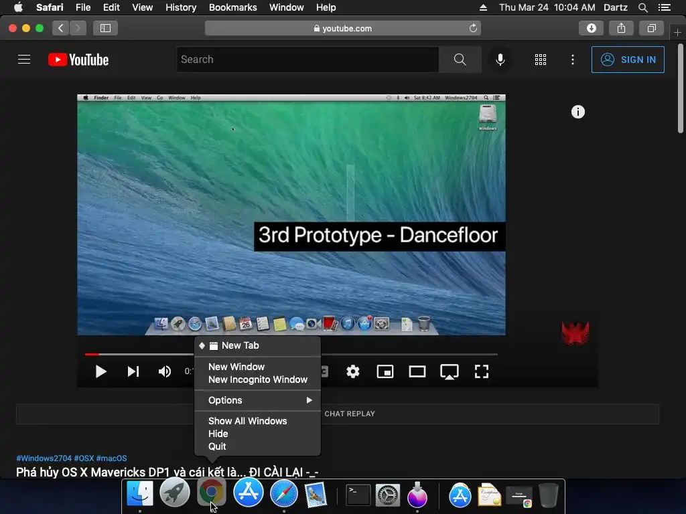Image resolution: width=686 pixels, height=514 pixels.
Task: Open the #macOS hashtag link
Action: click(112, 458)
